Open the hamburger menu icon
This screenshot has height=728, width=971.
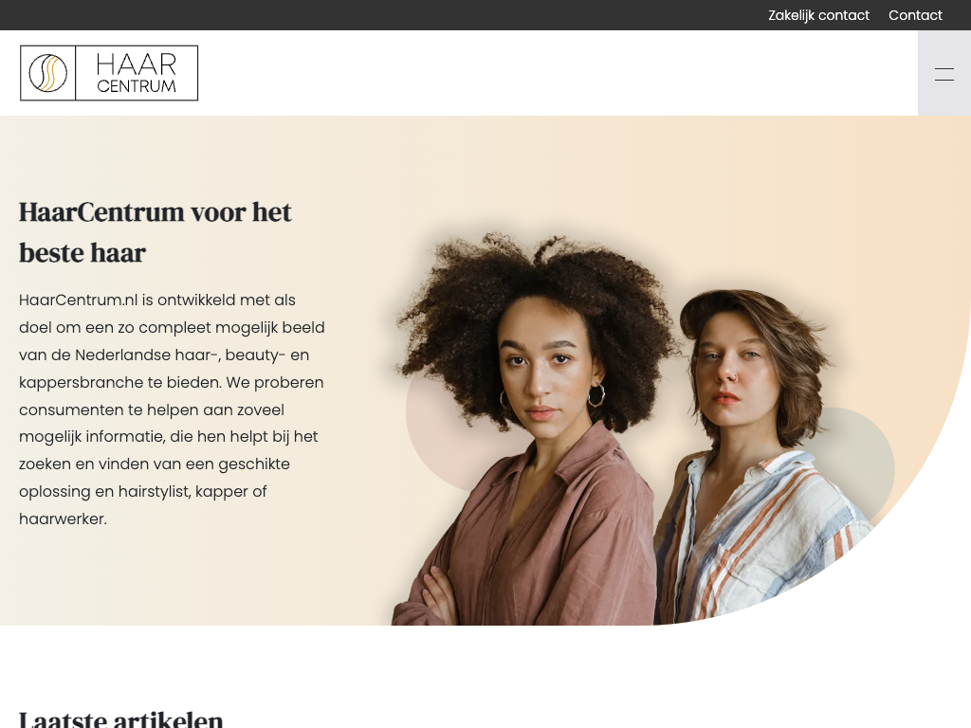click(x=944, y=74)
